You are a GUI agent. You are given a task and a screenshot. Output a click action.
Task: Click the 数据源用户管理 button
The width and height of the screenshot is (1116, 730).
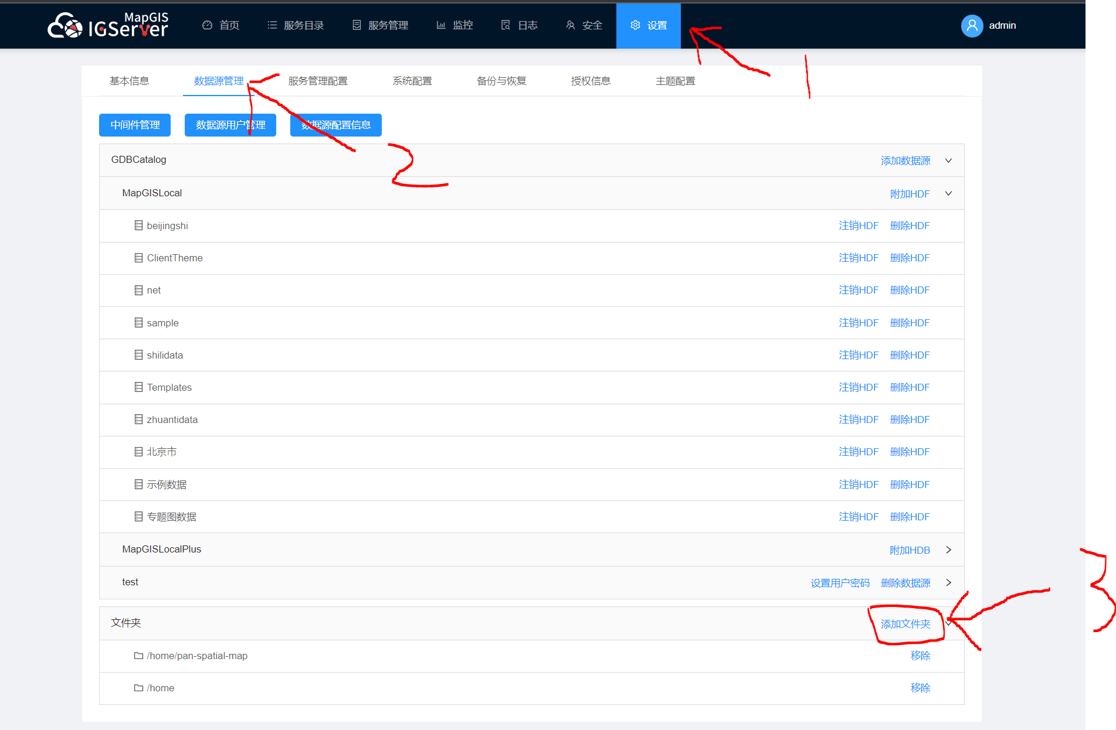pos(230,125)
